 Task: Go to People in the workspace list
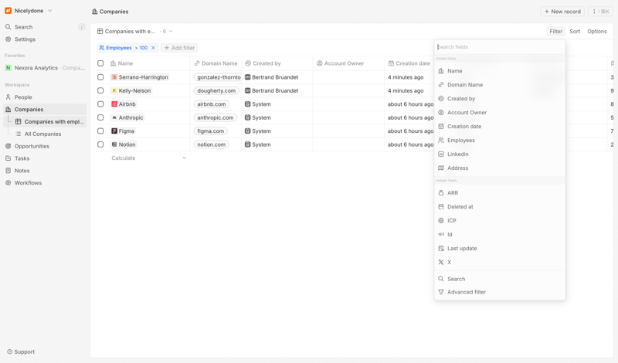(45, 97)
